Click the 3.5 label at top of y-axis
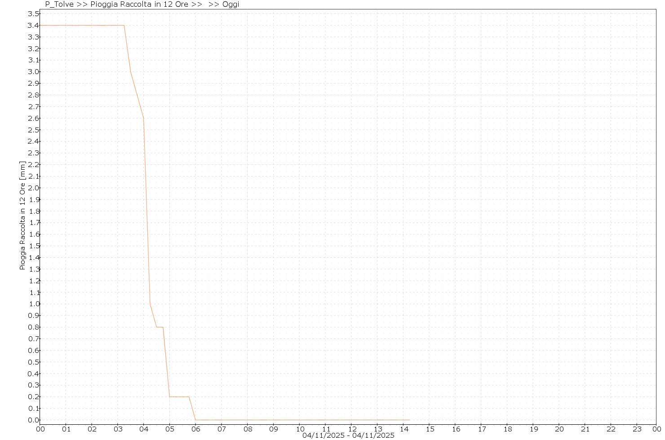Viewport: 665px width, 440px height. coord(33,14)
